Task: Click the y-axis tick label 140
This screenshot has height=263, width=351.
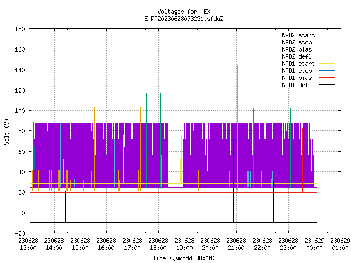Action: (x=20, y=70)
